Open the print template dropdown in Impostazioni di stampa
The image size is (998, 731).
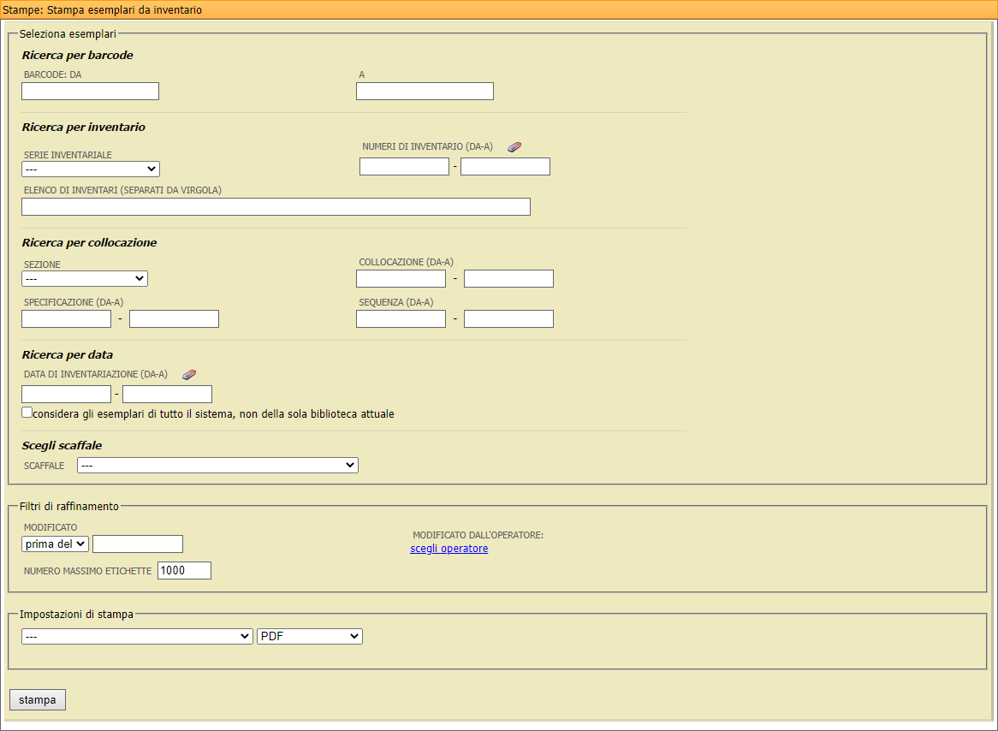click(x=137, y=636)
